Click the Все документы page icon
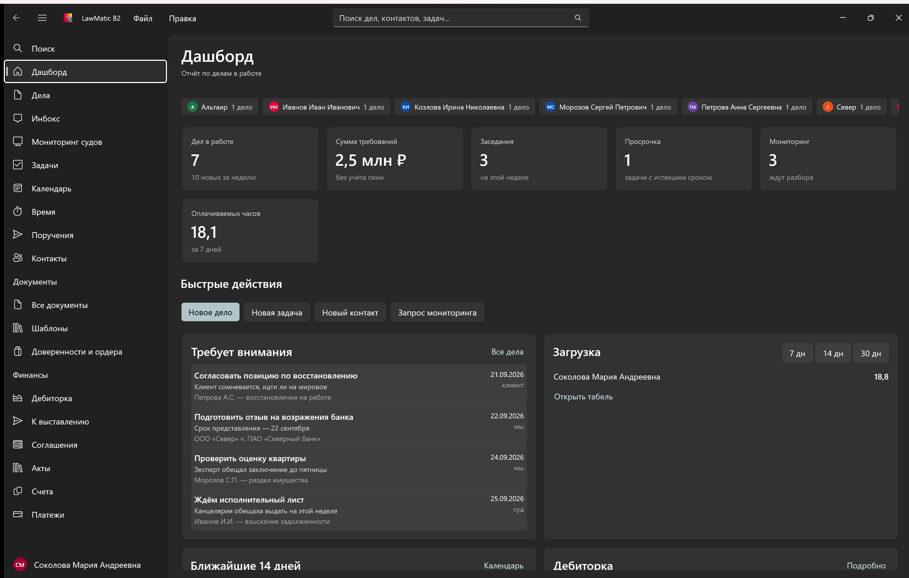This screenshot has height=578, width=909. [18, 305]
